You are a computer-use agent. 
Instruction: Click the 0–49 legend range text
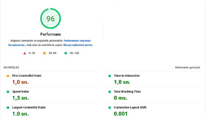pyautogui.click(x=32, y=53)
